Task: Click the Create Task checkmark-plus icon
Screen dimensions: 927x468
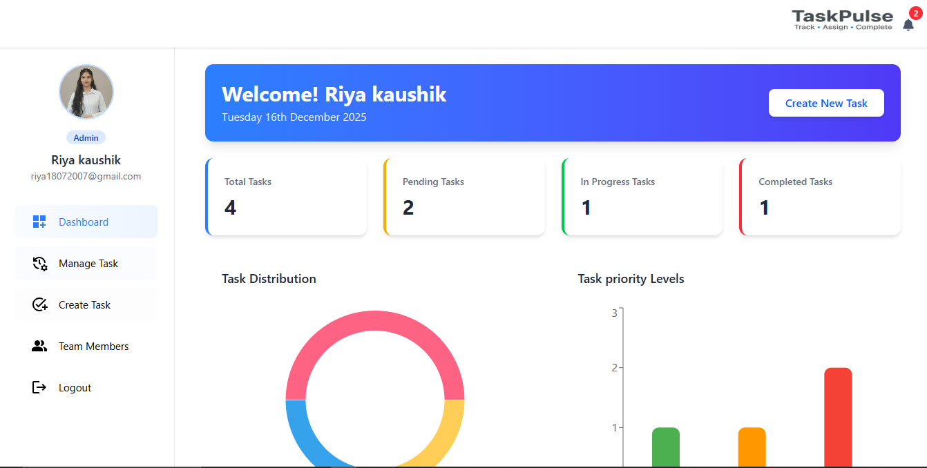Action: 39,304
